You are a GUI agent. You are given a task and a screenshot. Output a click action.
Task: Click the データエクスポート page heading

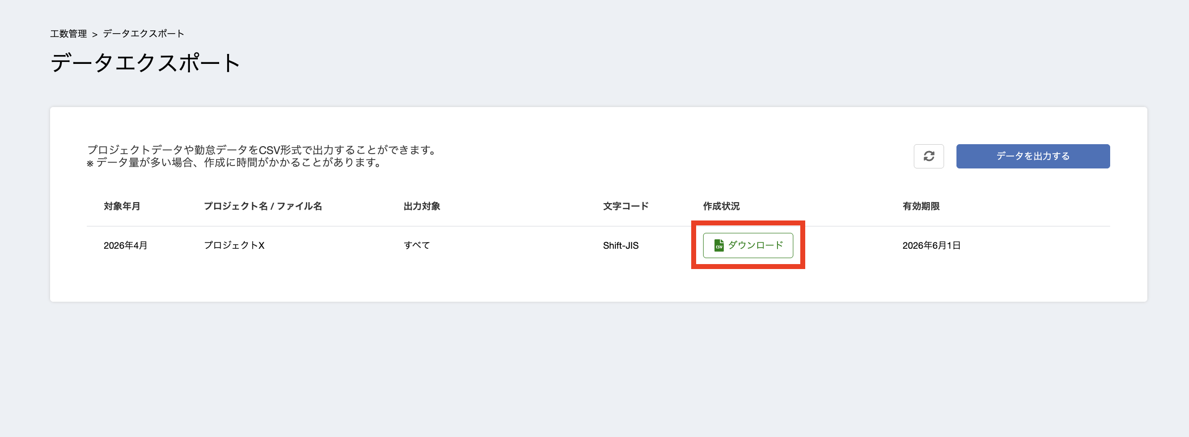(145, 63)
